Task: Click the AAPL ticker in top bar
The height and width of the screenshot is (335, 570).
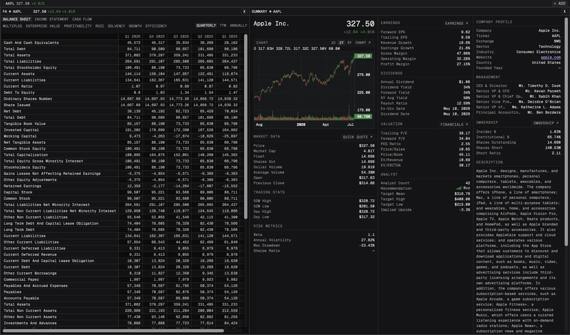Action: (10, 4)
